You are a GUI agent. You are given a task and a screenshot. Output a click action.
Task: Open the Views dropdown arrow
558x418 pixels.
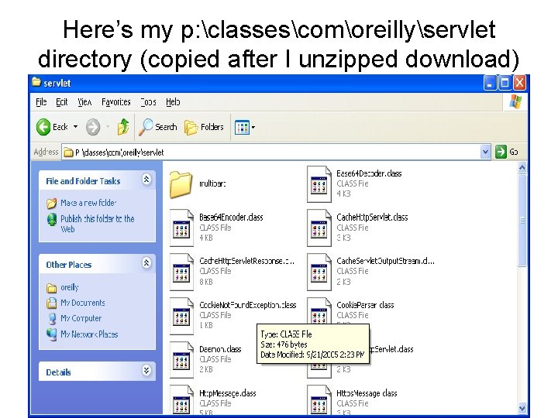coord(253,127)
